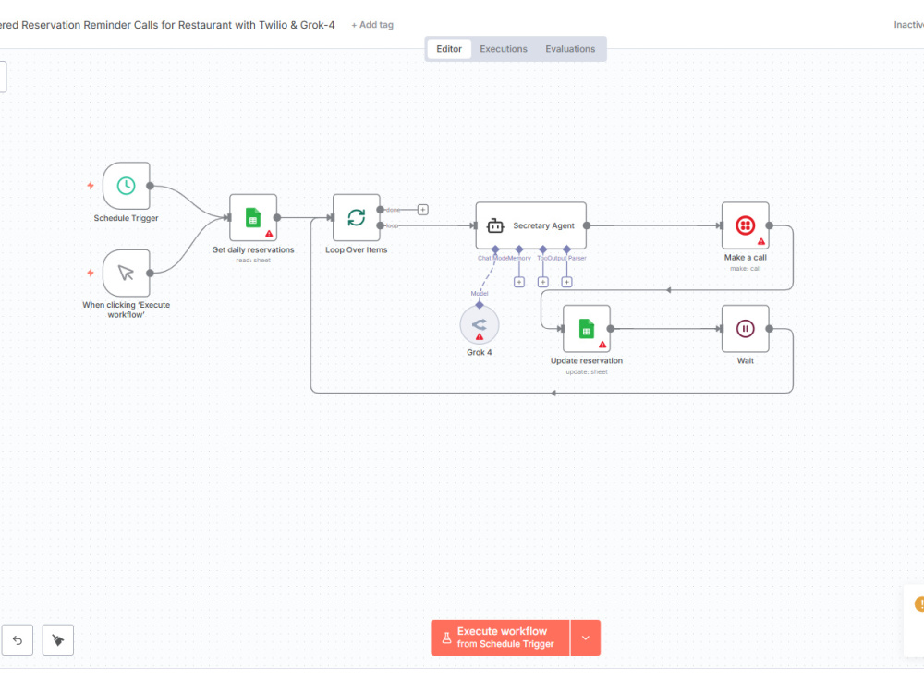
Task: Click the tidy up workflow broom icon
Action: (57, 640)
